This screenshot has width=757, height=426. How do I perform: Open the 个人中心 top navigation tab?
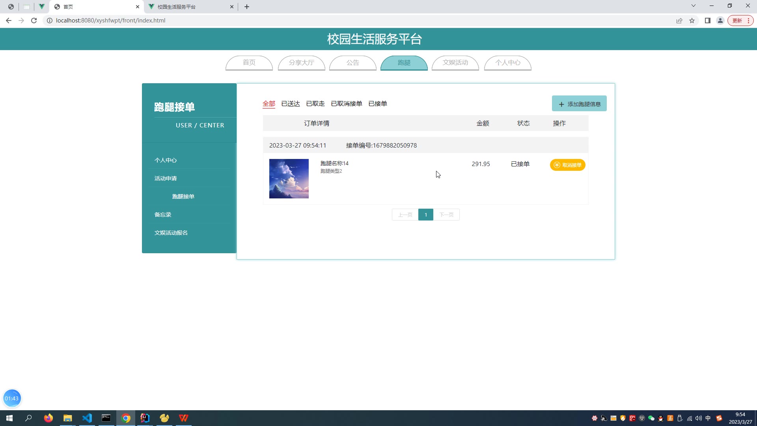click(x=508, y=63)
